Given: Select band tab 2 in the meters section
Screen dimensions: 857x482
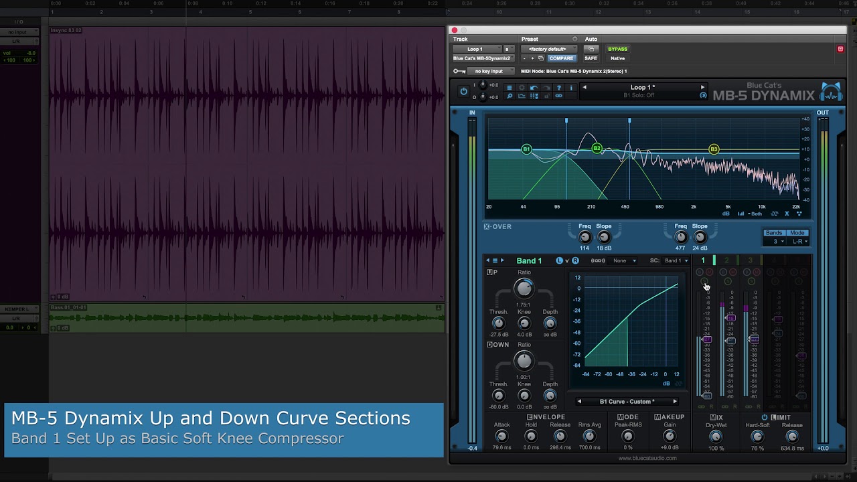Looking at the screenshot, I should point(726,260).
